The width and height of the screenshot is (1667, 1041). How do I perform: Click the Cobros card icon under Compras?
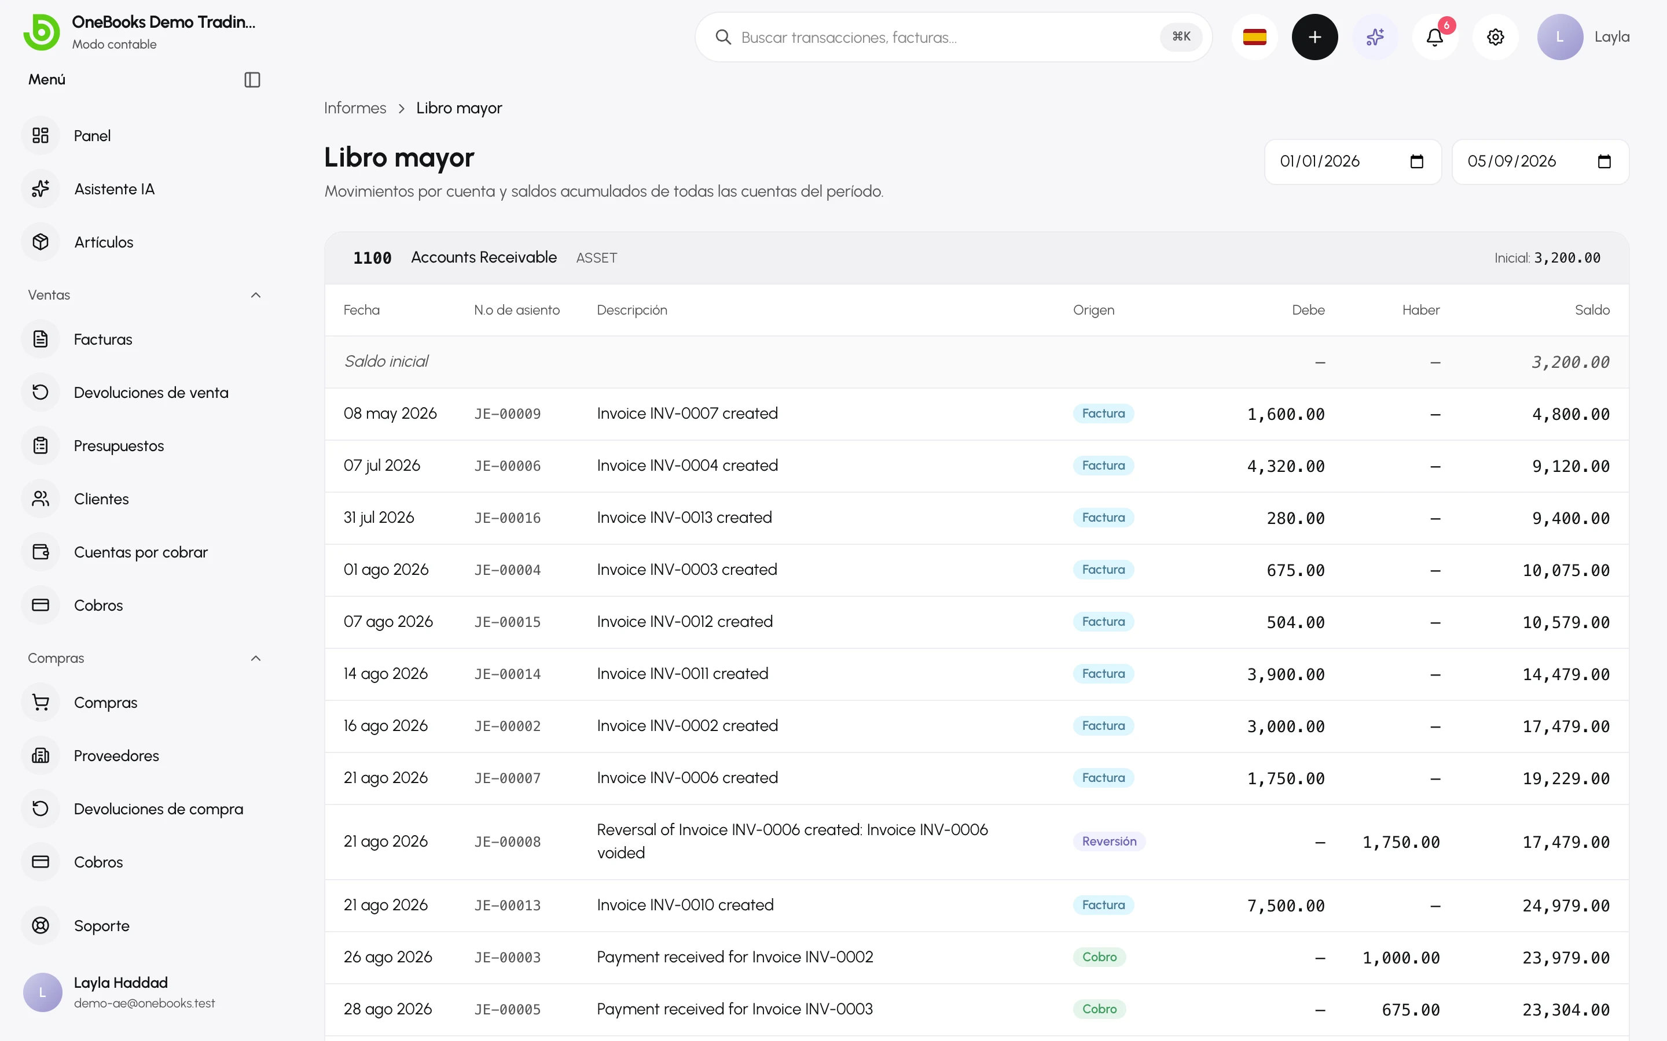(x=41, y=862)
